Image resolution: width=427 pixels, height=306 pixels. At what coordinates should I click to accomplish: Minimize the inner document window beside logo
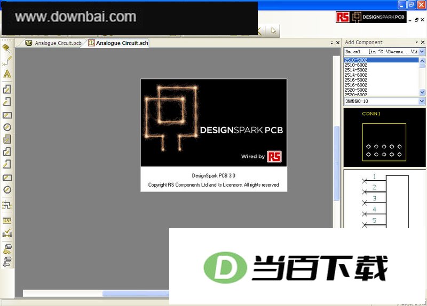pos(410,20)
